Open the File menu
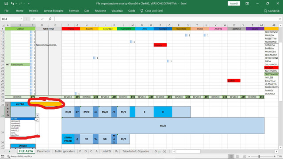The width and height of the screenshot is (283, 159). coord(7,11)
